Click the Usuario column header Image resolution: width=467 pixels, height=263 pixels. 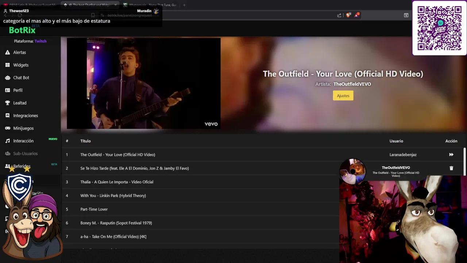coord(396,141)
